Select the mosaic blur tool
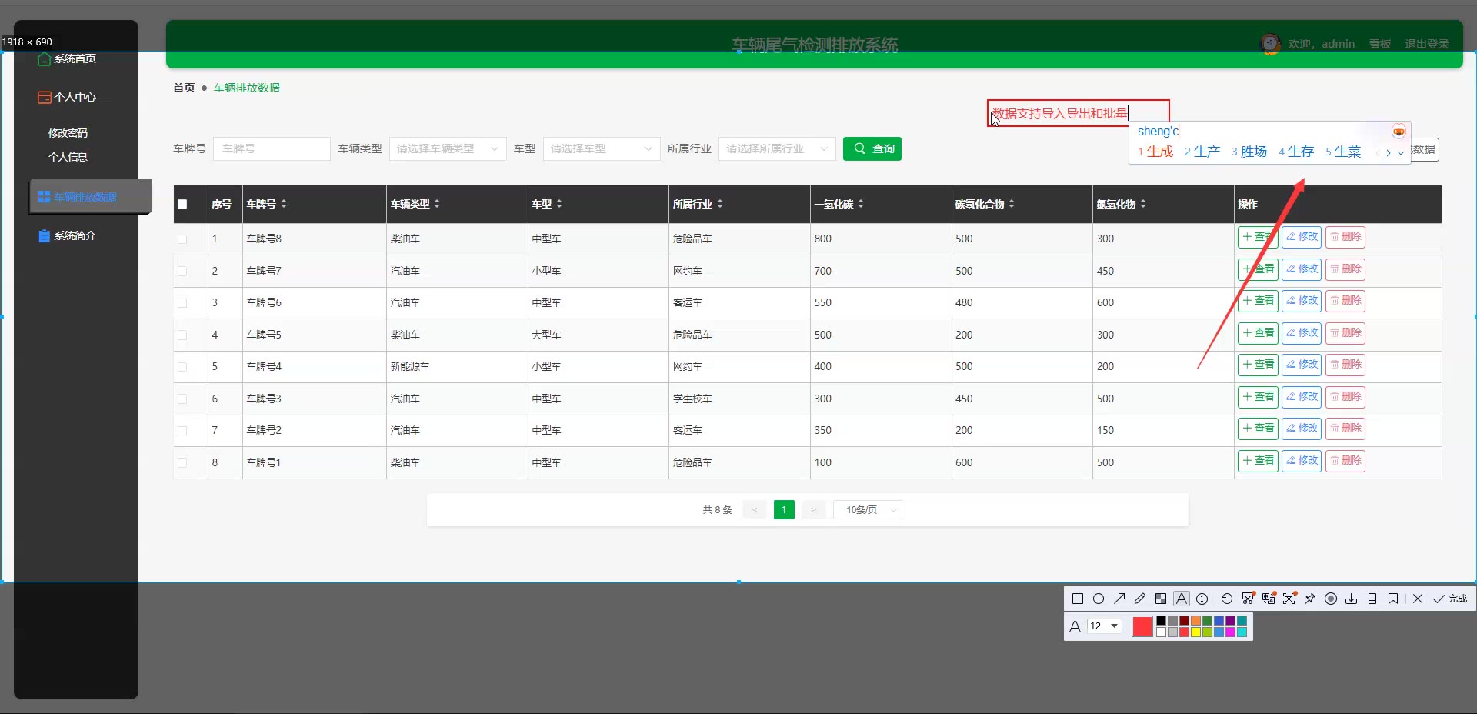1477x714 pixels. coord(1161,599)
